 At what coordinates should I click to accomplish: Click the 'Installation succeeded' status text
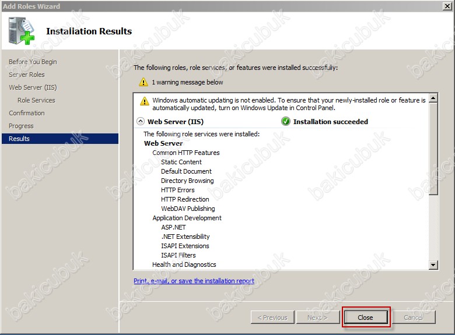pos(331,121)
